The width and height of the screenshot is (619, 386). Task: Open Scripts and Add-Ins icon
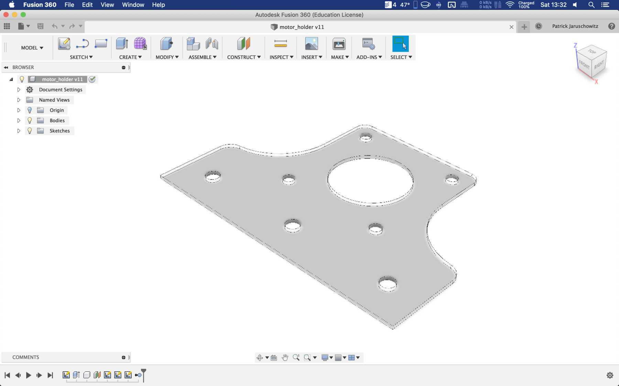point(369,44)
